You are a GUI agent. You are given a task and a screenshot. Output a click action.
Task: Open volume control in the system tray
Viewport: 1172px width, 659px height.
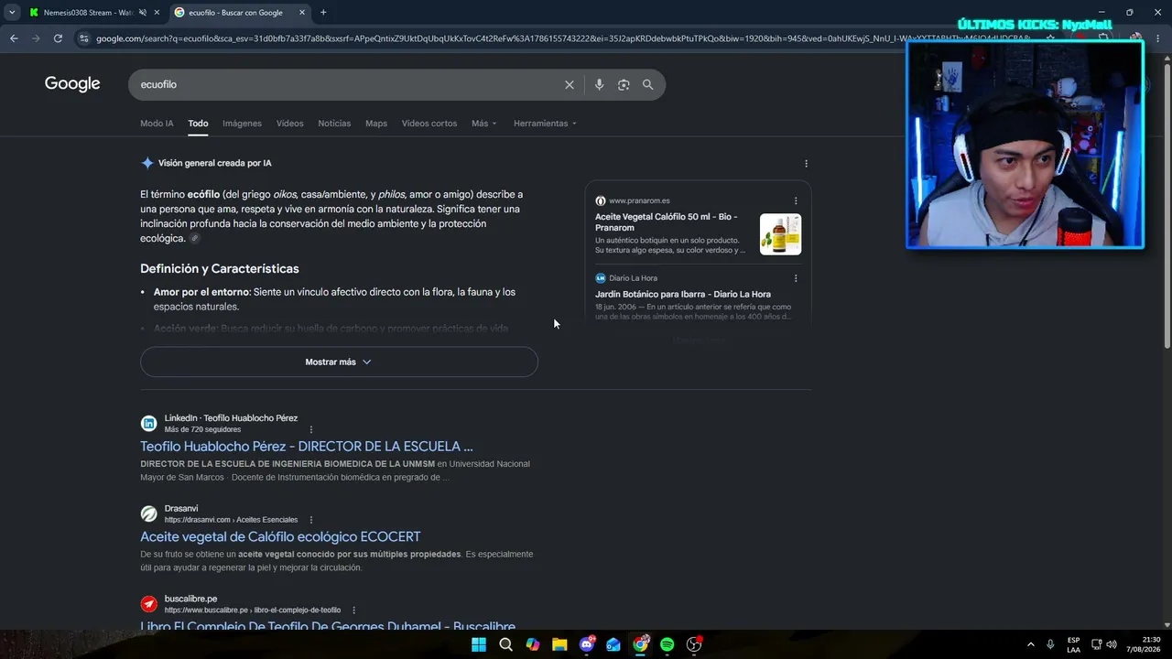1112,644
